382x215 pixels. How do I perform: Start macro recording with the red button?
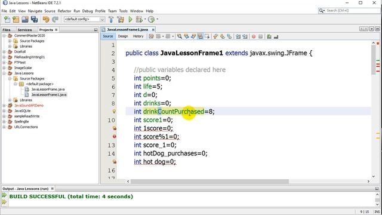254,36
